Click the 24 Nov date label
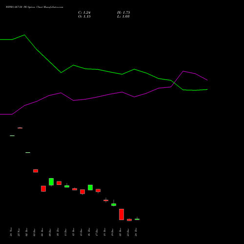Image resolution: width=244 pixels, height=244 pixels. 11,232
